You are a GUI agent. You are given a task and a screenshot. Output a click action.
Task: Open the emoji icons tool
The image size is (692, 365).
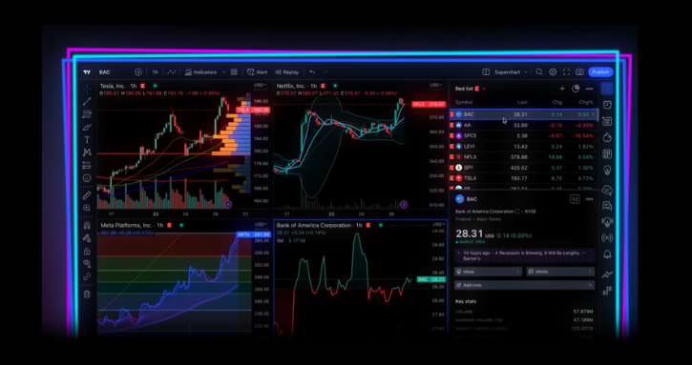[x=87, y=178]
